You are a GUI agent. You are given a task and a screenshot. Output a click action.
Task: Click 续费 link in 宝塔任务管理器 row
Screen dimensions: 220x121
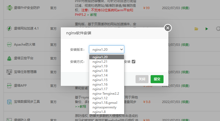(185, 72)
